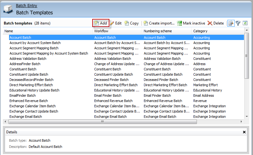The width and height of the screenshot is (253, 155).
Task: Open the Create import toolbar action
Action: [159, 23]
